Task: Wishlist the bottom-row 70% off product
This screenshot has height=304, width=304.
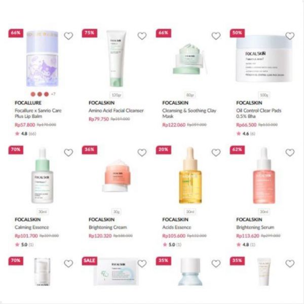Action: (68, 263)
